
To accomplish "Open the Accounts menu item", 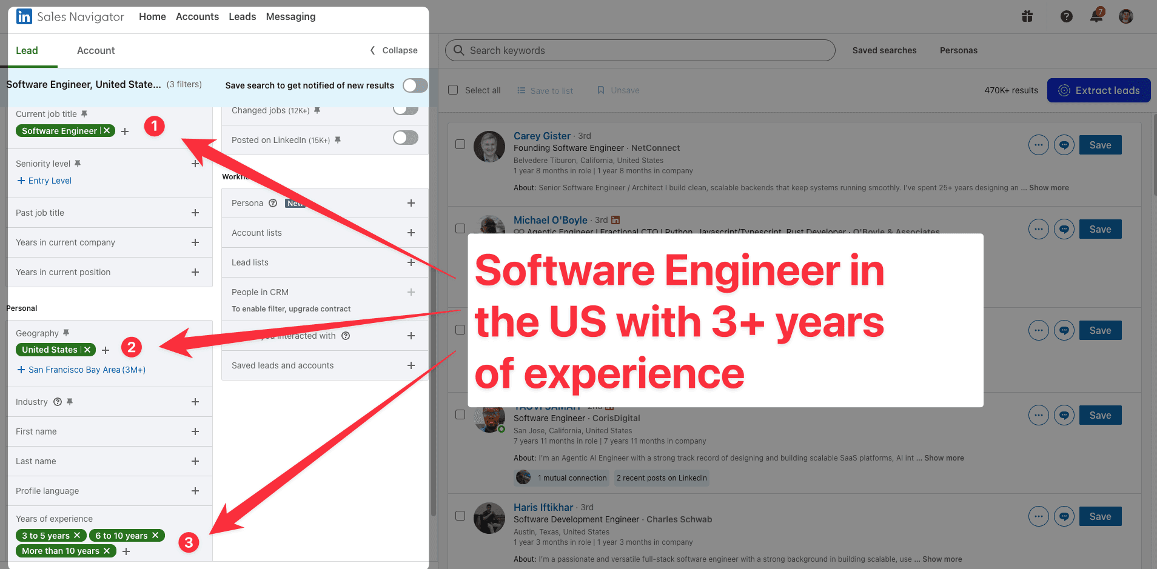I will (x=197, y=16).
